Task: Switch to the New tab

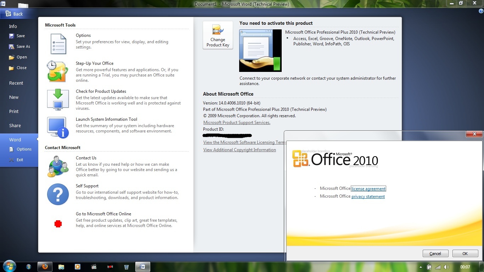Action: (x=14, y=97)
